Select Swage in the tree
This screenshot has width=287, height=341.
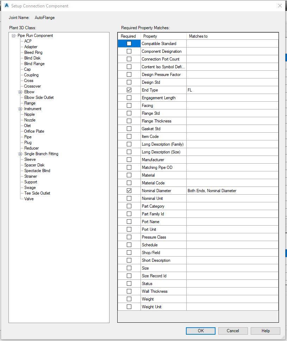click(30, 188)
